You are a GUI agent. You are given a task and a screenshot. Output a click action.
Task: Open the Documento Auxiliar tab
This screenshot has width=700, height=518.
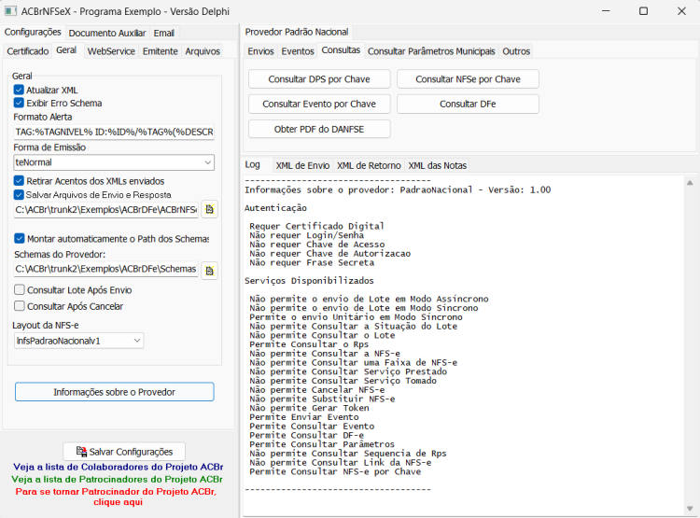pyautogui.click(x=107, y=33)
